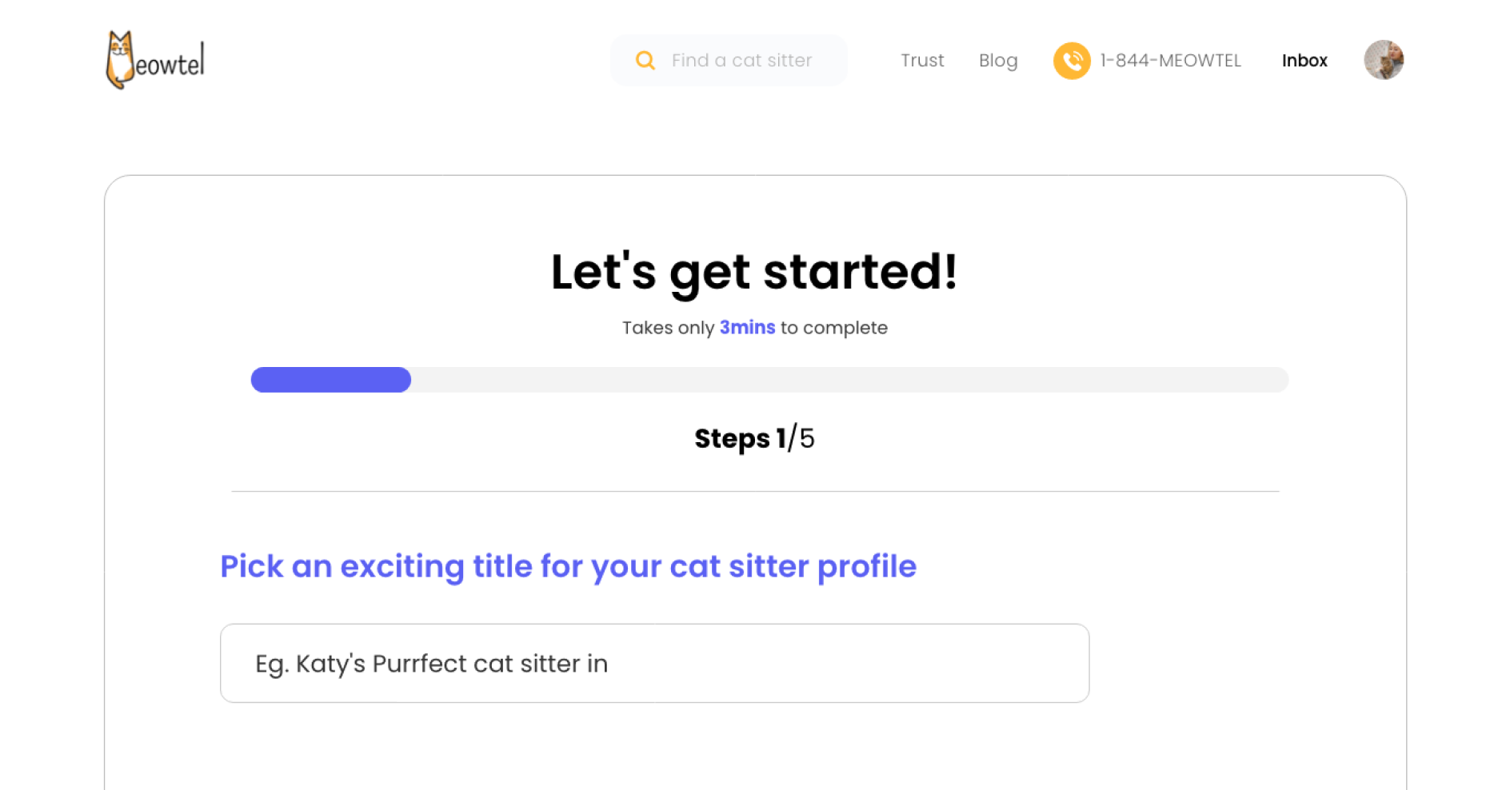Click 'Pick an exciting title' heading

click(568, 566)
